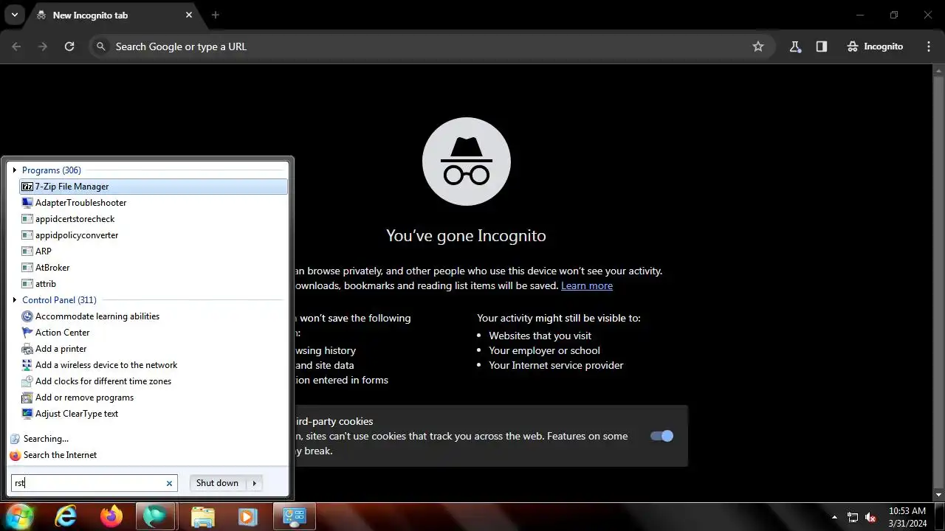
Task: Open appidcertstorecheck result
Action: point(153,219)
